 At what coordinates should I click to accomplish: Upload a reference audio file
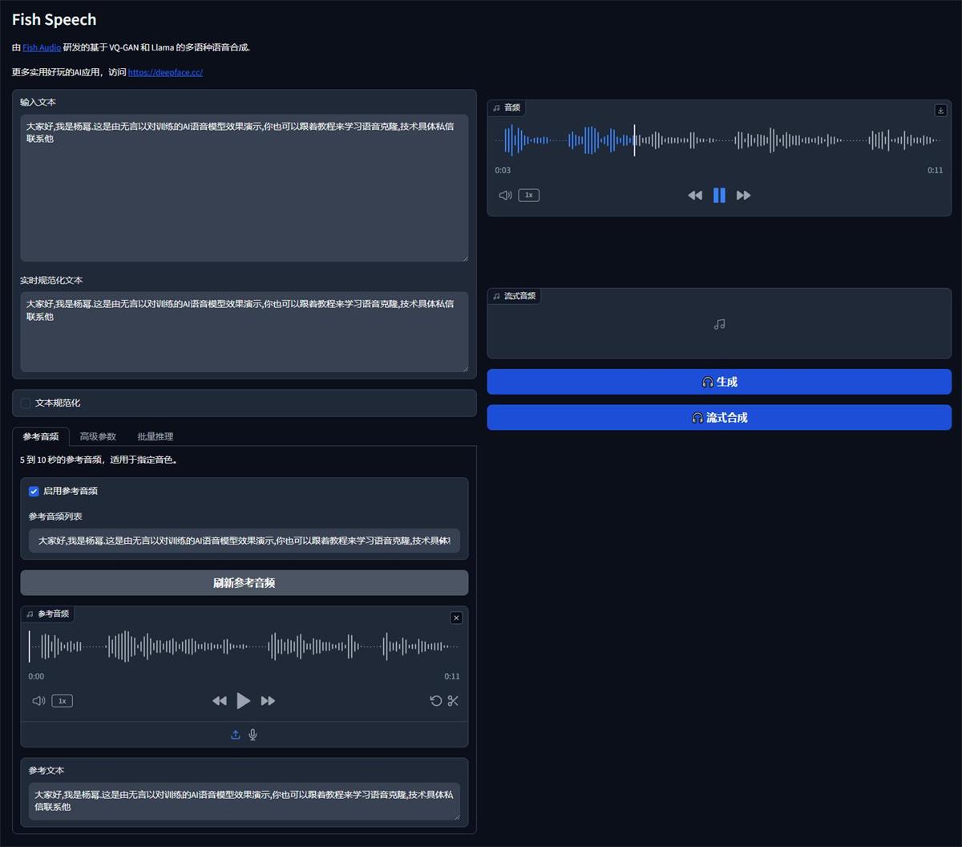click(236, 735)
